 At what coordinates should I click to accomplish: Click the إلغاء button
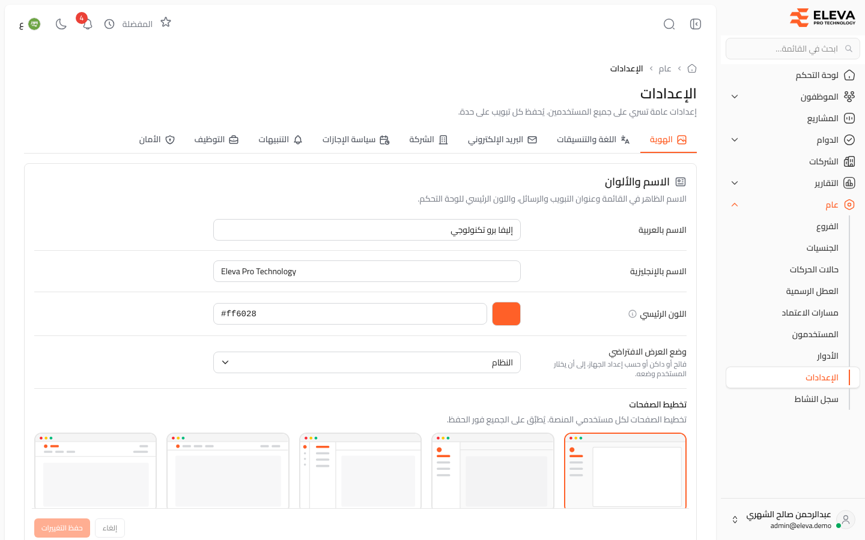tap(110, 528)
